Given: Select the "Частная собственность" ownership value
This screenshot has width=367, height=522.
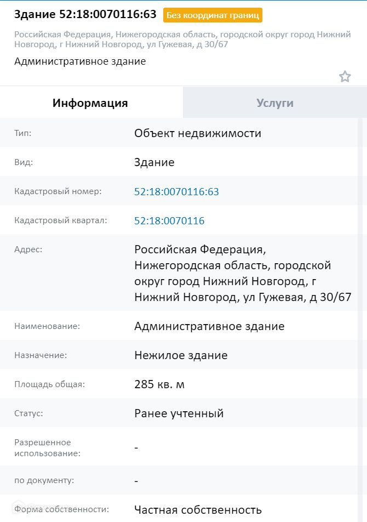Looking at the screenshot, I should click(x=198, y=510).
